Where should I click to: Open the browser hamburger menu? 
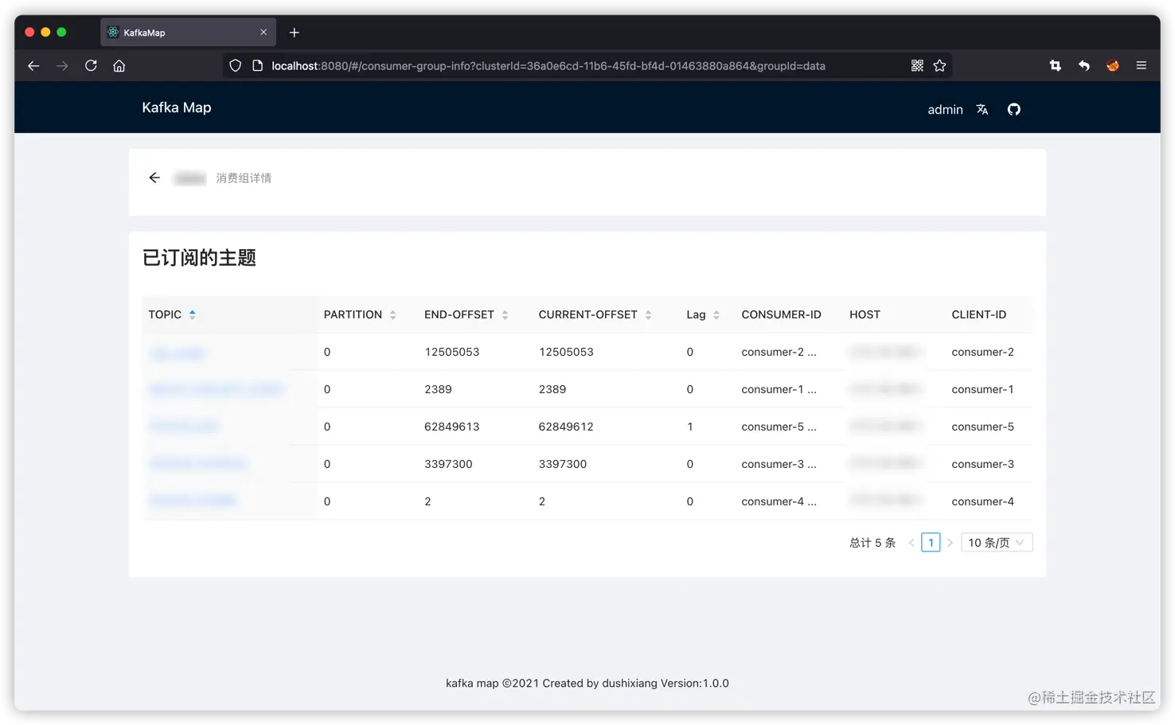(x=1142, y=66)
